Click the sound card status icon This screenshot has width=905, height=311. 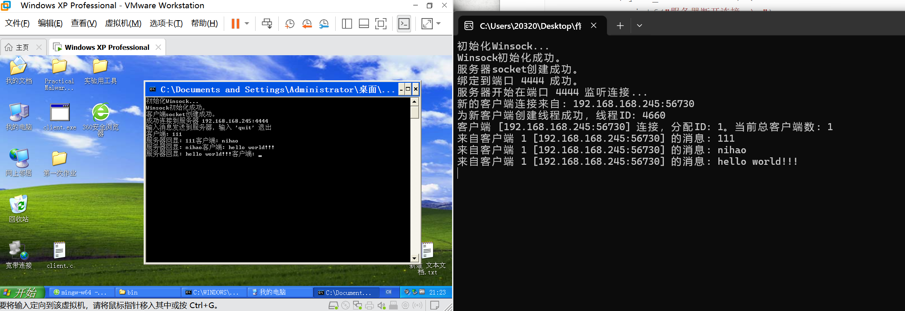(381, 306)
